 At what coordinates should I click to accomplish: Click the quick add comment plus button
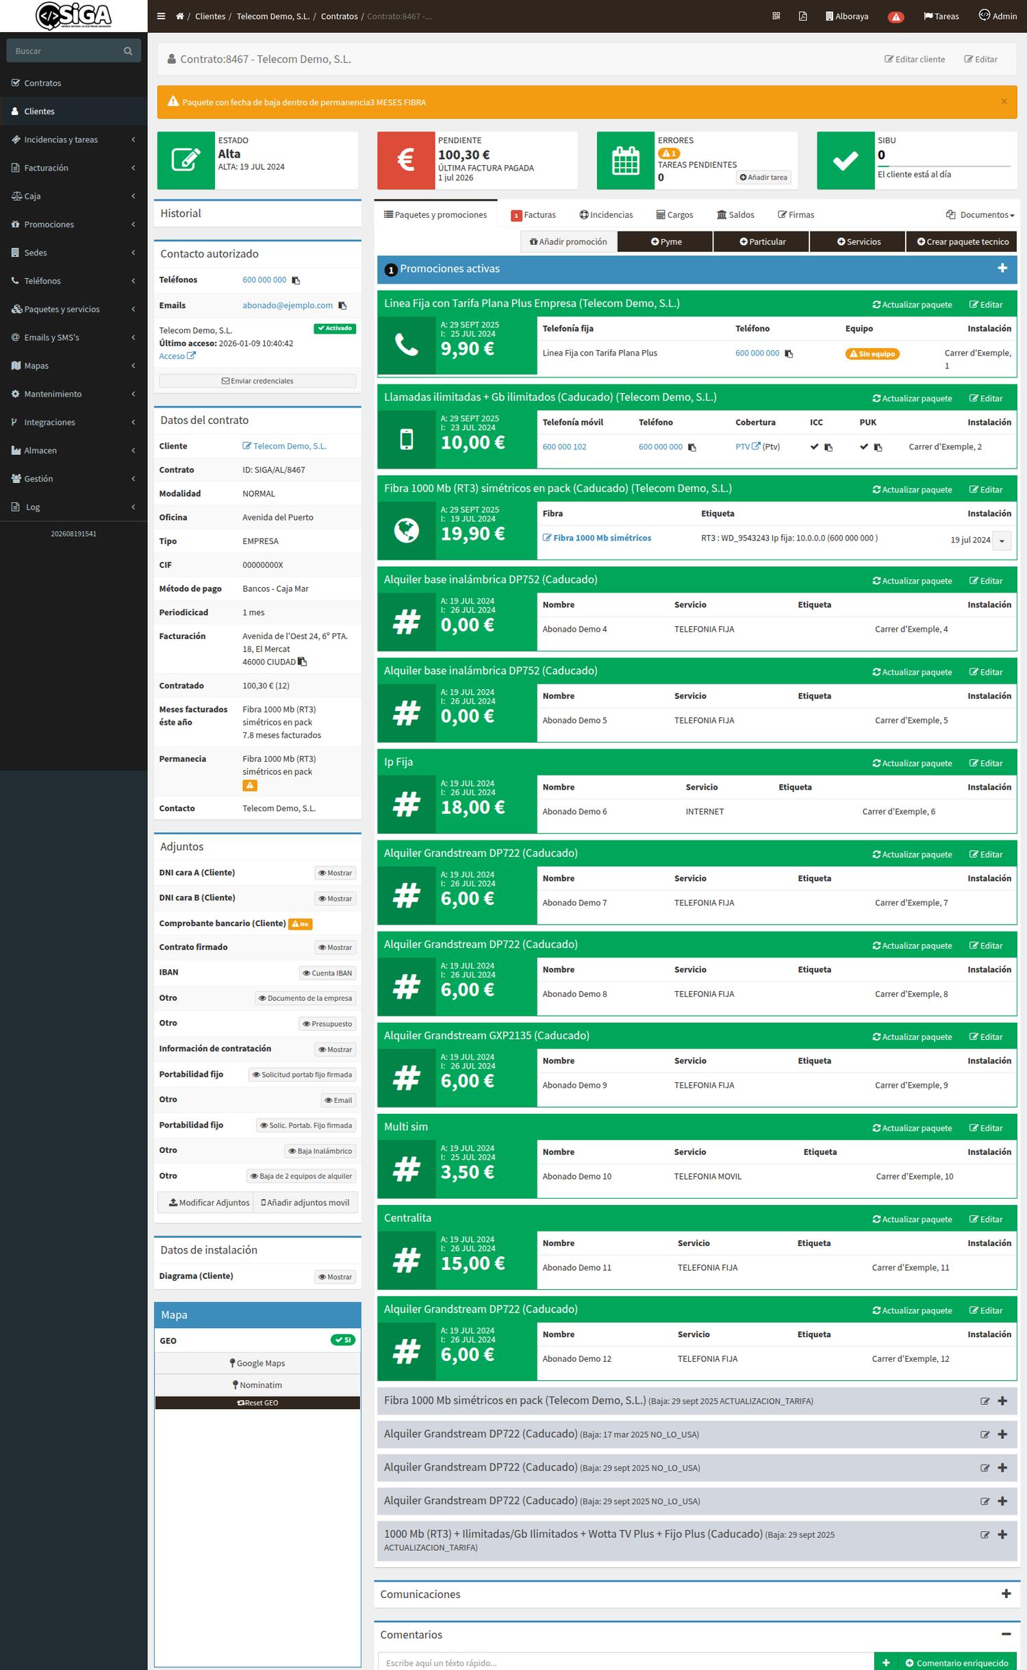click(x=885, y=1662)
